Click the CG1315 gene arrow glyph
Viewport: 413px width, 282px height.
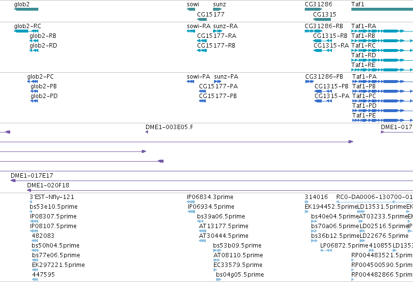[x=322, y=19]
